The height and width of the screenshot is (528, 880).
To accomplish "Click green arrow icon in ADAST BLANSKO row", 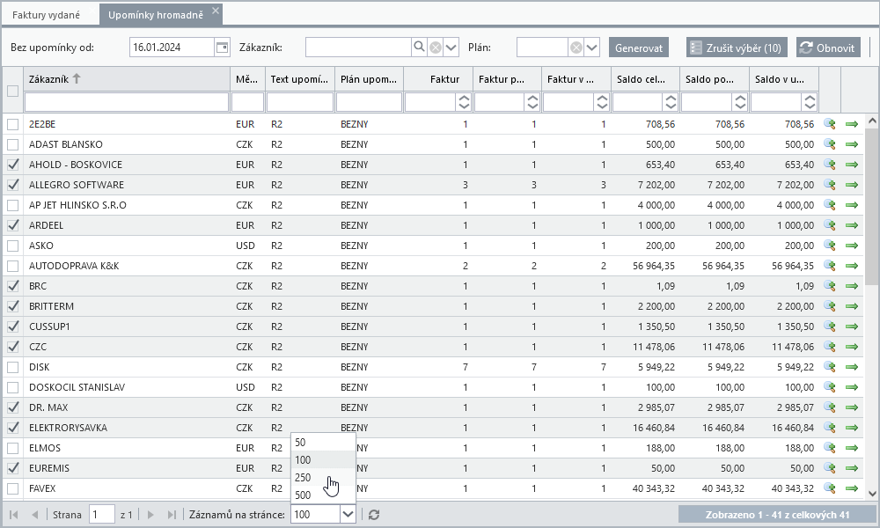I will pos(852,145).
